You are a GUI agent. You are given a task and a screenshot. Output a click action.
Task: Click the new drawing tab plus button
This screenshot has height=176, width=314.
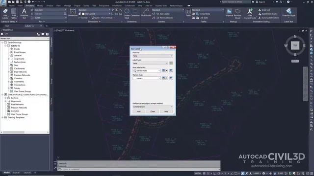pyautogui.click(x=47, y=26)
